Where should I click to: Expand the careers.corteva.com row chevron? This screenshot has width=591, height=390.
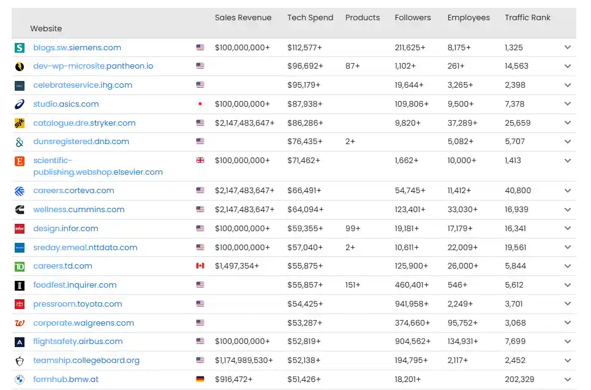tap(568, 191)
